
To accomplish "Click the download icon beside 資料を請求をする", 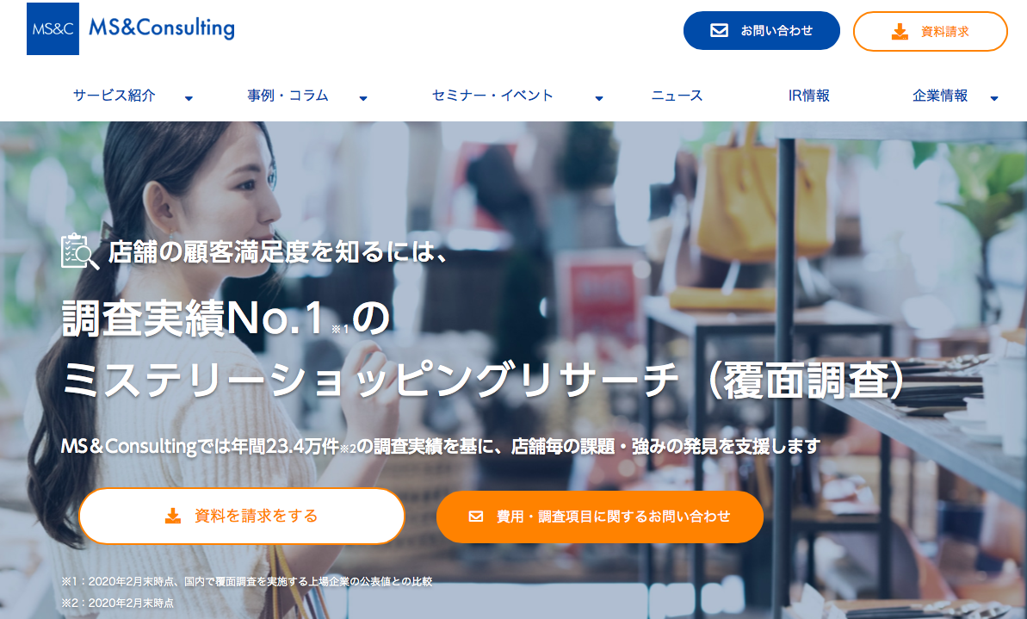I will pyautogui.click(x=173, y=517).
